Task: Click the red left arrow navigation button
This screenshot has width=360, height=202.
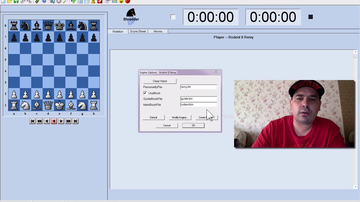Action: (x=54, y=121)
